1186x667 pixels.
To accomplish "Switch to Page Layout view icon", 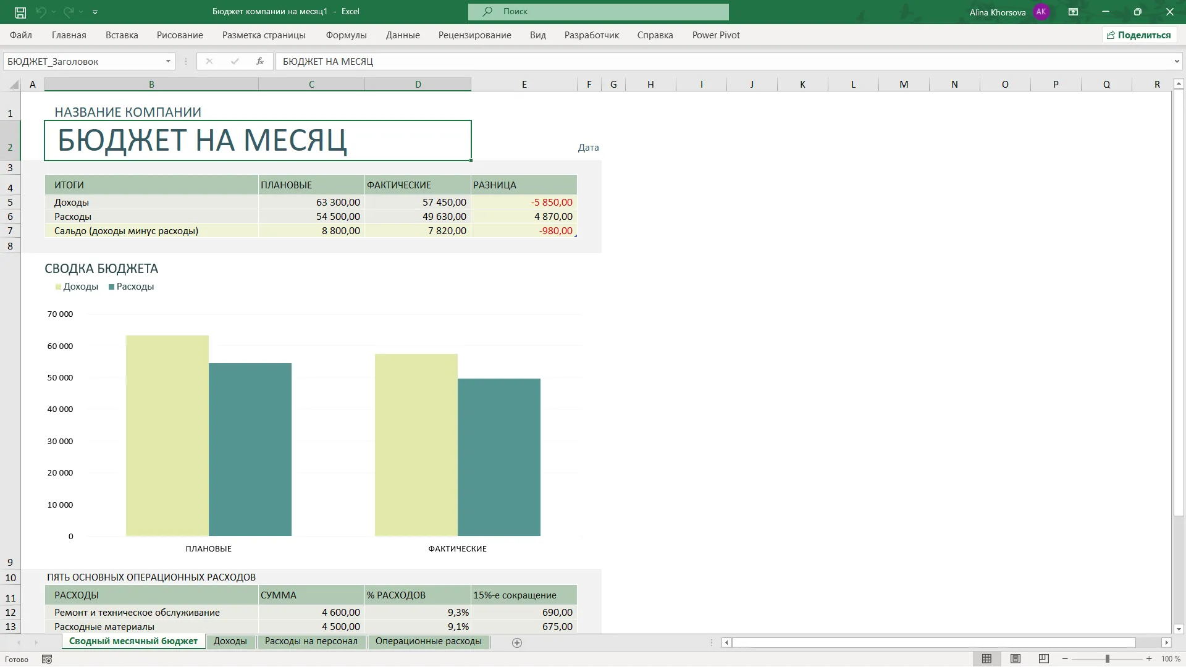I will (x=1016, y=659).
